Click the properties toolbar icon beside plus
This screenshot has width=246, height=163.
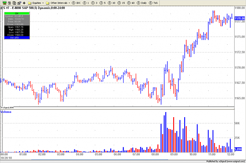(x=19, y=3)
